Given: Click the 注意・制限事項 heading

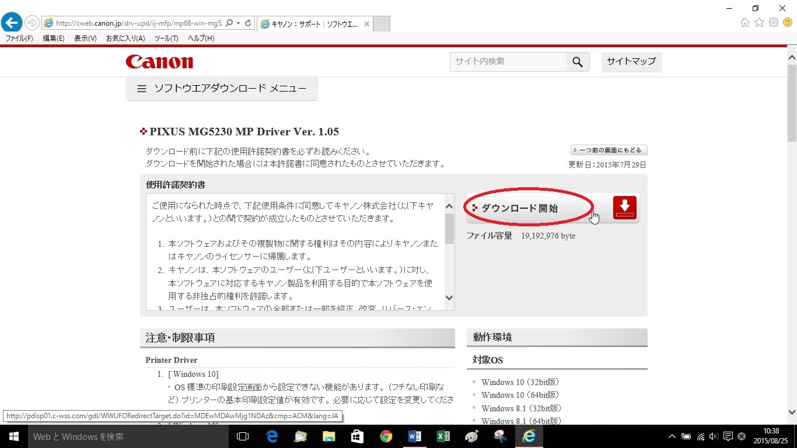Looking at the screenshot, I should (x=180, y=338).
